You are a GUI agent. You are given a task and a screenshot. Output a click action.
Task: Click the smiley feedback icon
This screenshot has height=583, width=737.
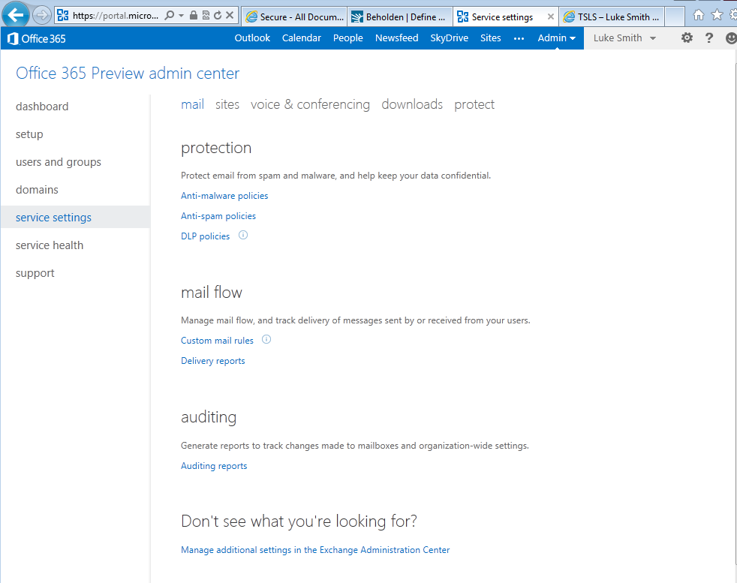(732, 38)
